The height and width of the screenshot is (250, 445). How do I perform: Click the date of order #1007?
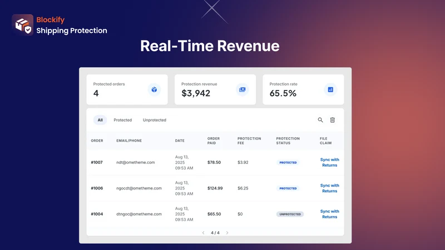click(184, 162)
